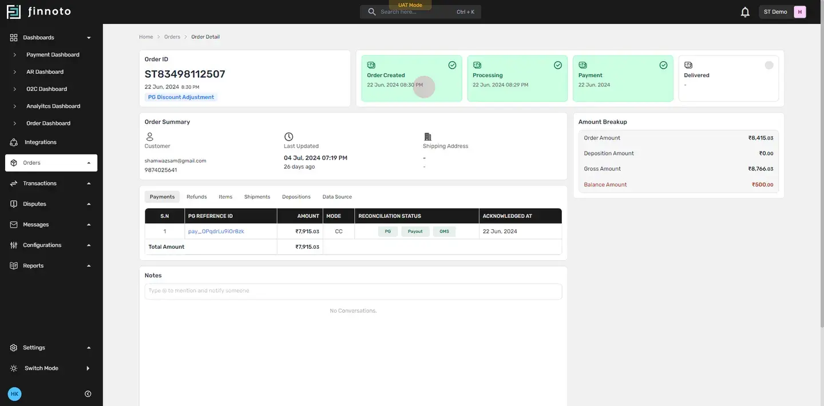The image size is (824, 406).
Task: Click the Settings gear icon
Action: coord(14,348)
